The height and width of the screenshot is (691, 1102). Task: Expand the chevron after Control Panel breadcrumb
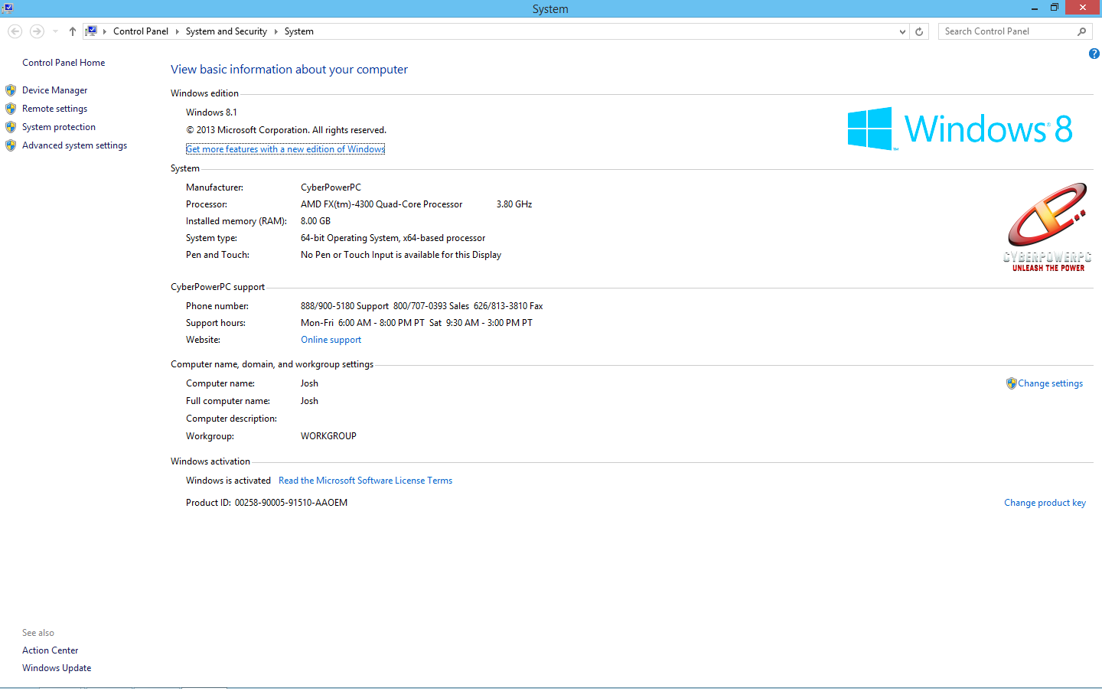tap(177, 31)
